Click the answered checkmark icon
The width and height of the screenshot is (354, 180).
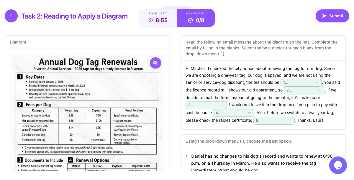coord(190,20)
